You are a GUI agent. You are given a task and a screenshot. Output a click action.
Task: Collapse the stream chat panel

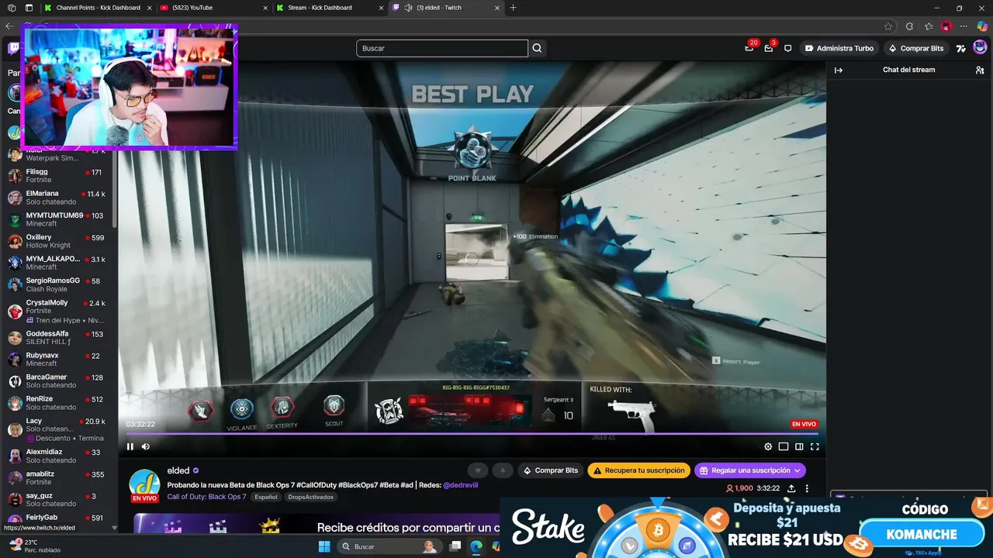pos(838,70)
